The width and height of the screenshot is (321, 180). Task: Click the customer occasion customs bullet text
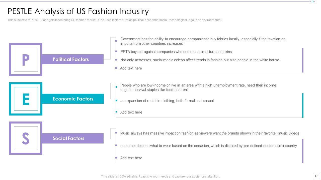tap(209, 146)
